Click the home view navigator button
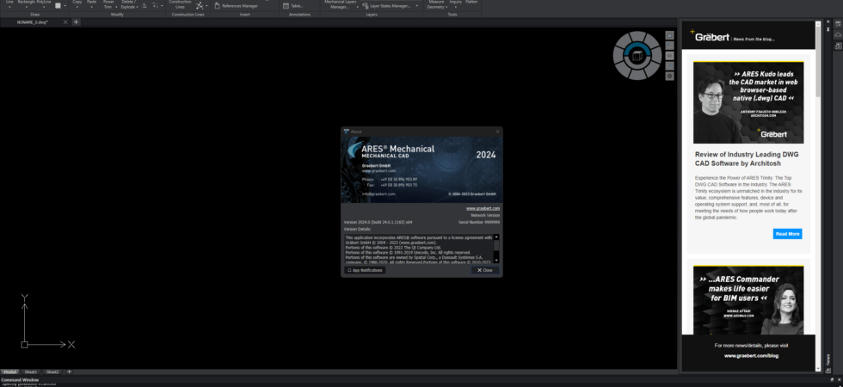843x387 pixels. click(669, 35)
